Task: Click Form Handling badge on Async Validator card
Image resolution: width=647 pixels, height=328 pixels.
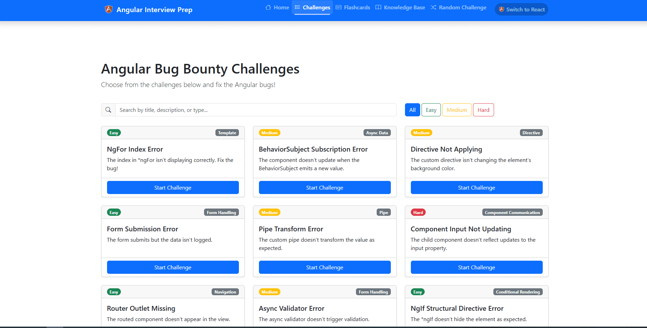Action: tap(373, 292)
